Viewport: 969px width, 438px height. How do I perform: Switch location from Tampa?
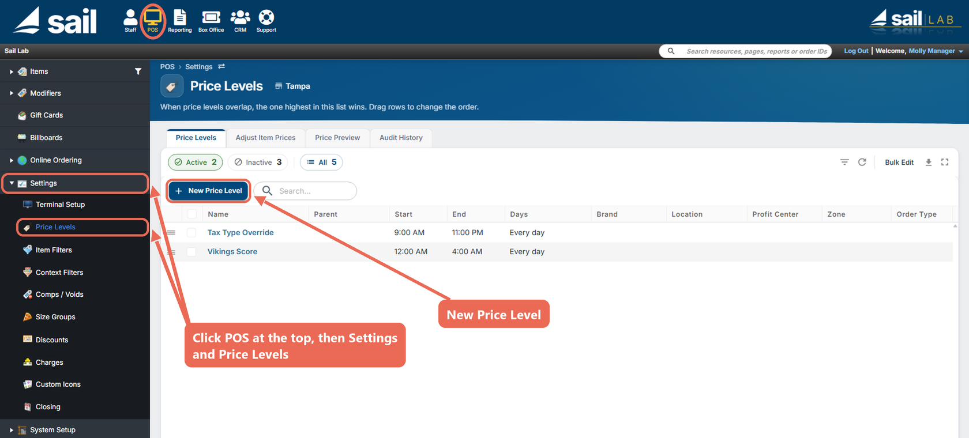(292, 86)
